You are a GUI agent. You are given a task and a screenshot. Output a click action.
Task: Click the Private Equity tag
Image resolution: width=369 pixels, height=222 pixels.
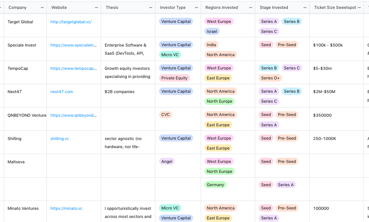(175, 78)
